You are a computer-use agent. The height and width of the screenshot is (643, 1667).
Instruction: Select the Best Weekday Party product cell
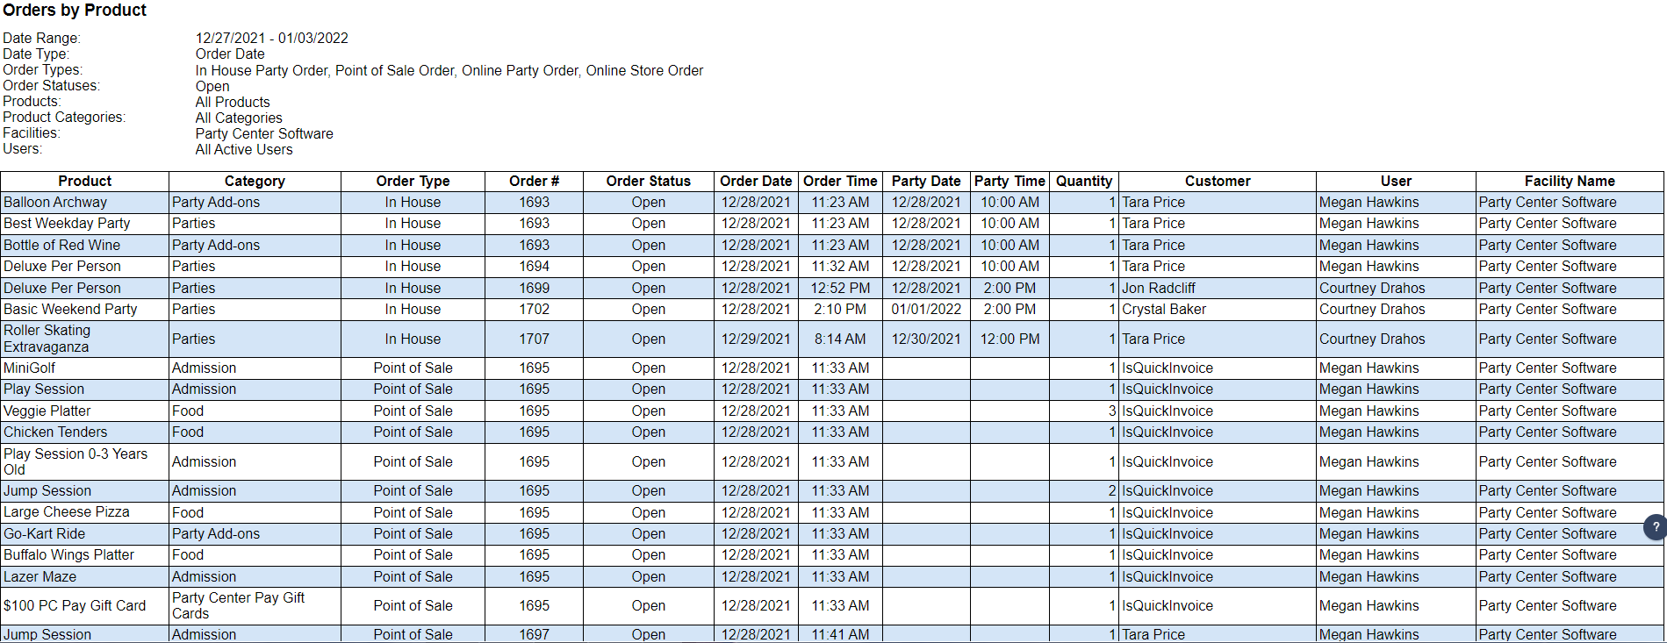[85, 224]
